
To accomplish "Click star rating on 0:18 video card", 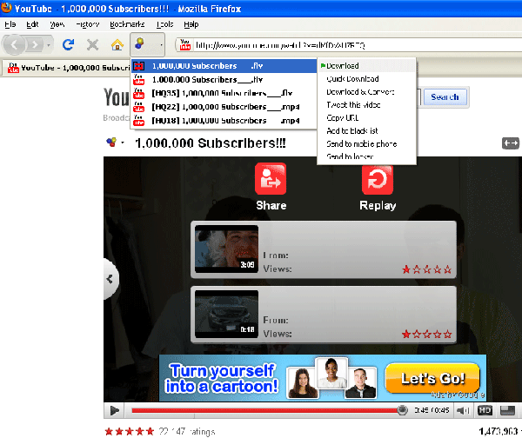I will pyautogui.click(x=427, y=334).
